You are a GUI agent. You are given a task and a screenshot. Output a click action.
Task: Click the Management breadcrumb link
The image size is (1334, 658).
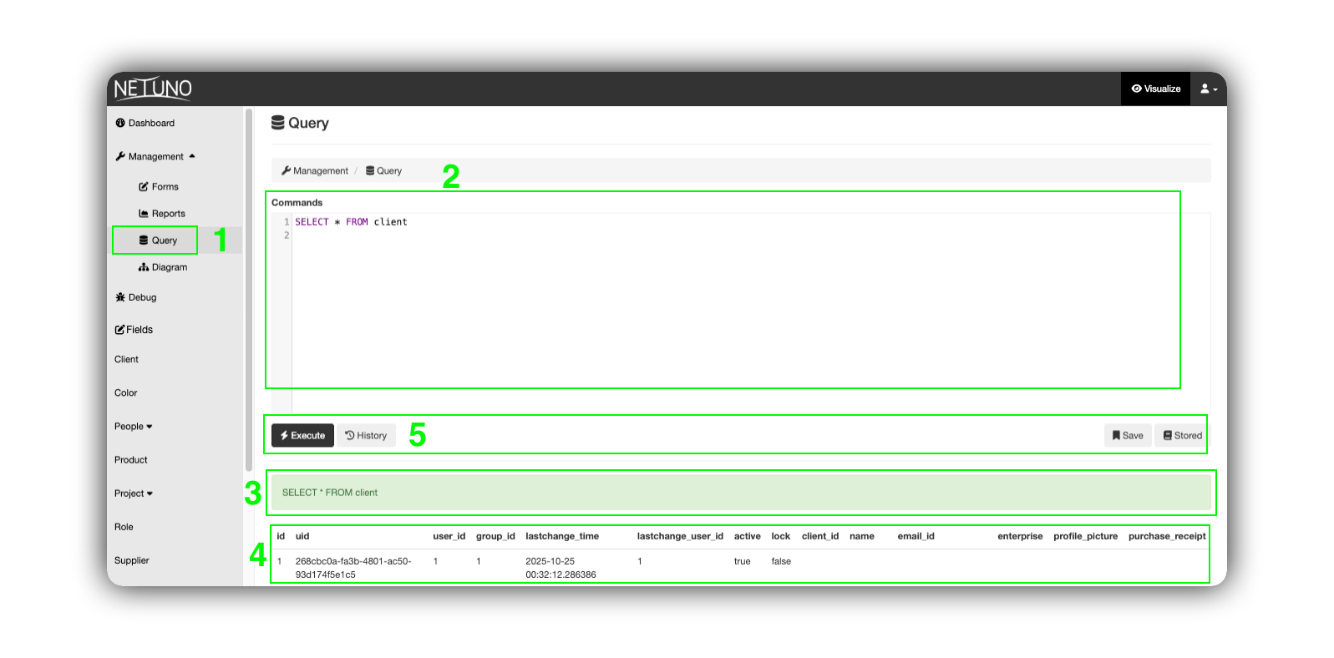(315, 170)
